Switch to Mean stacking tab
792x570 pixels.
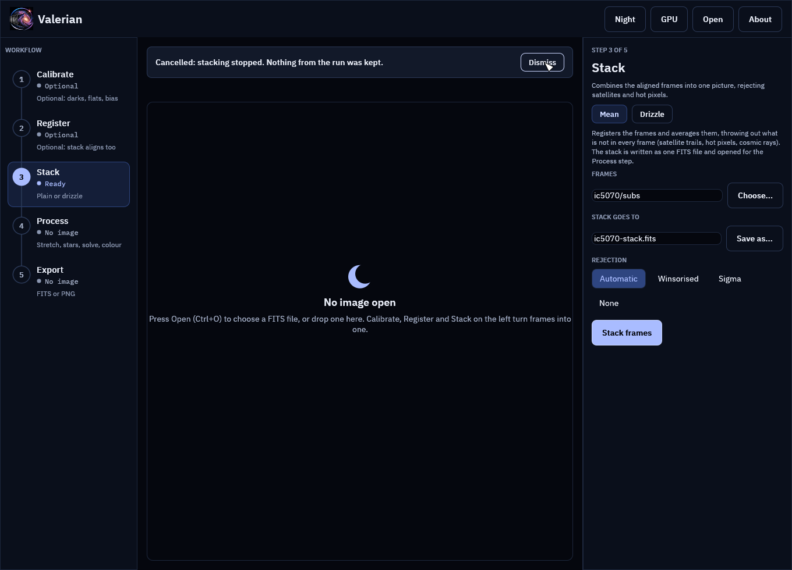pos(609,114)
